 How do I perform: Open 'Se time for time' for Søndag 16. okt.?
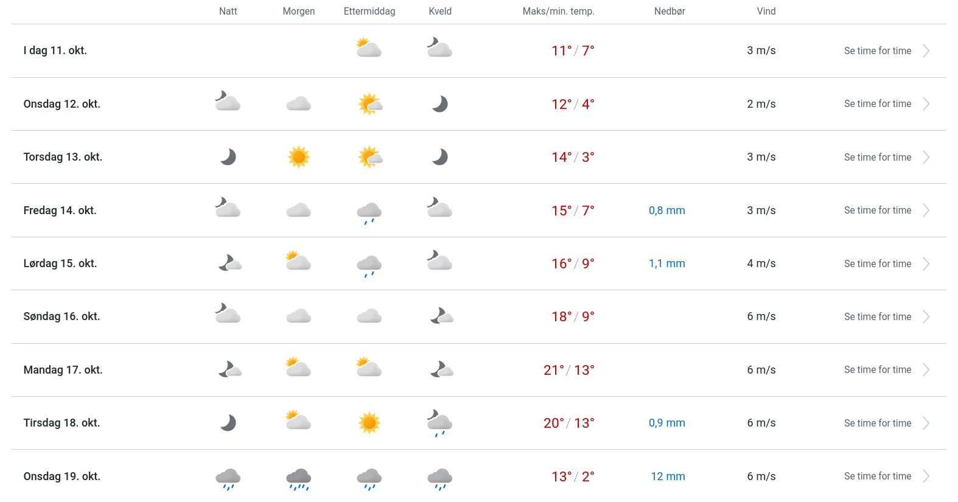(877, 316)
